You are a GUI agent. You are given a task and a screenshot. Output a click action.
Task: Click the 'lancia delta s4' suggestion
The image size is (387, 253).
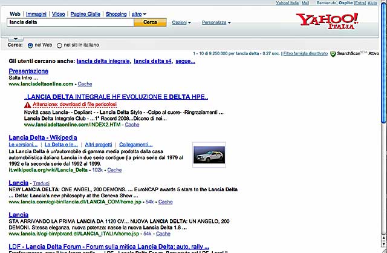(152, 61)
